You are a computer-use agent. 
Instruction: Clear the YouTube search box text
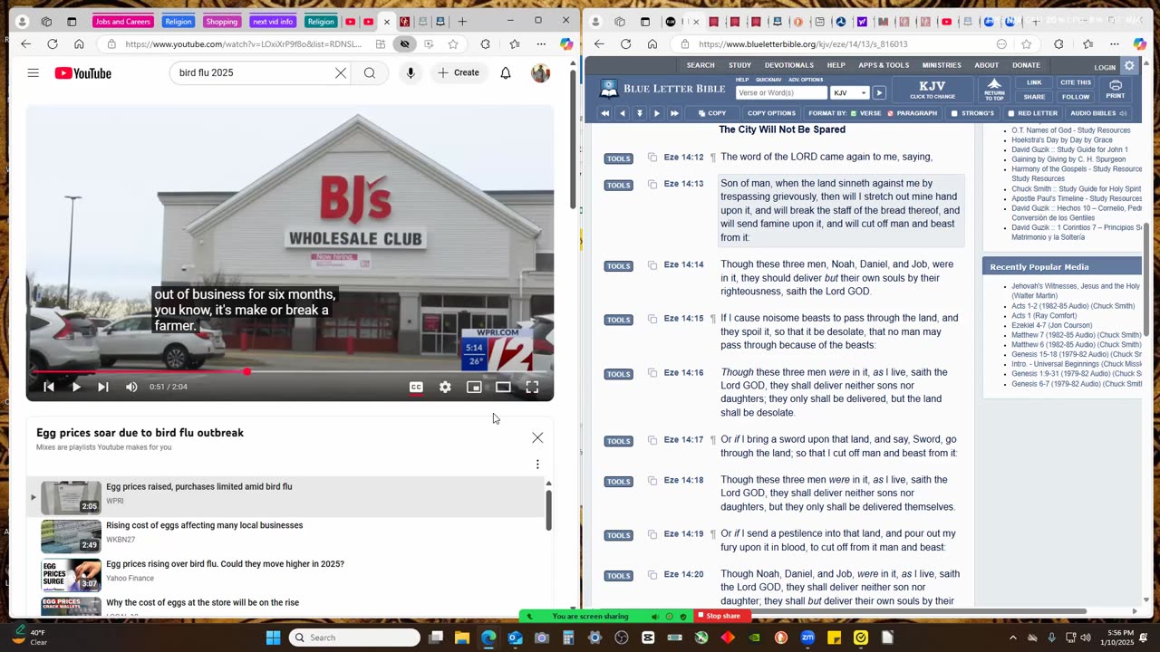click(x=341, y=72)
